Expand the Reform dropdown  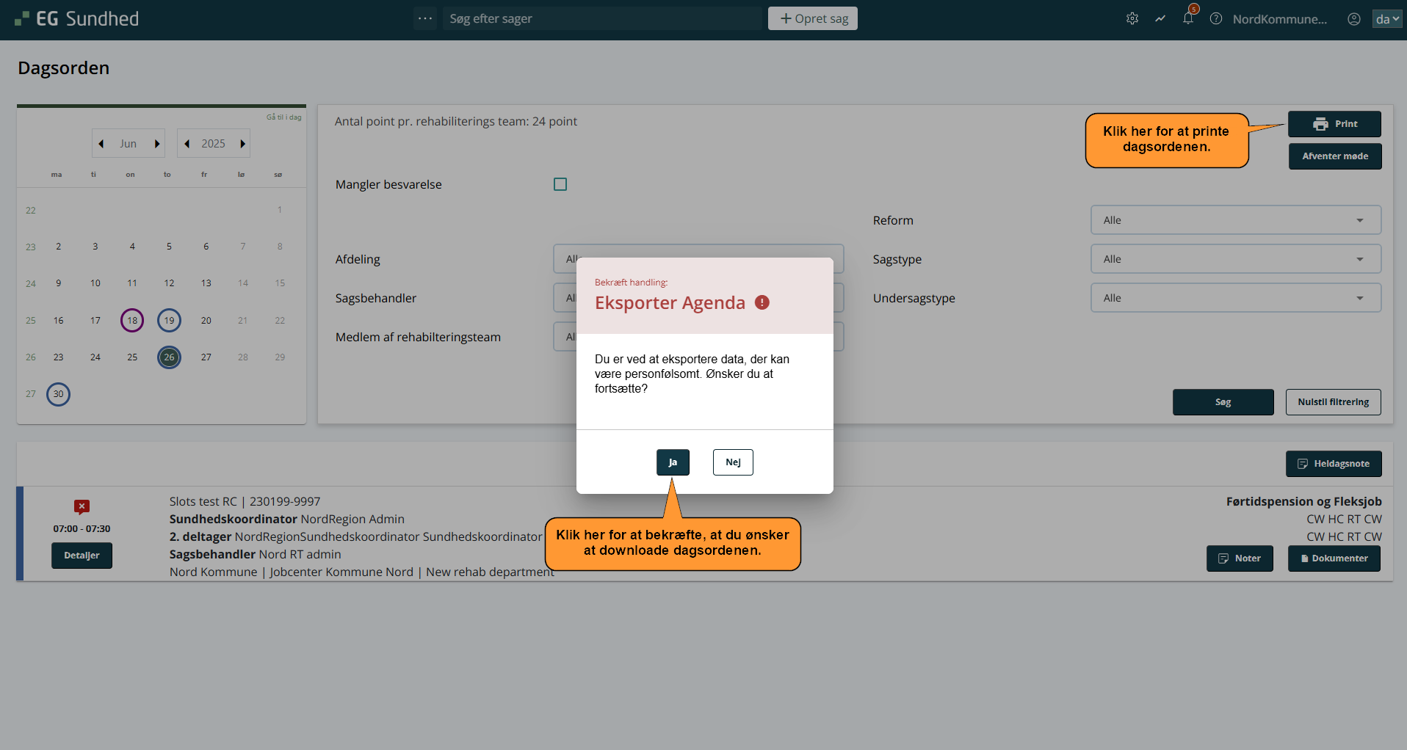[1235, 220]
